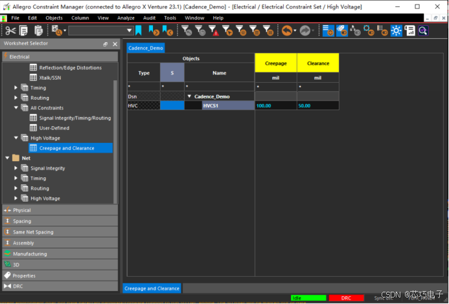Viewport: 449px width, 304px height.
Task: Open the Undo history dropdown arrow
Action: 295,30
